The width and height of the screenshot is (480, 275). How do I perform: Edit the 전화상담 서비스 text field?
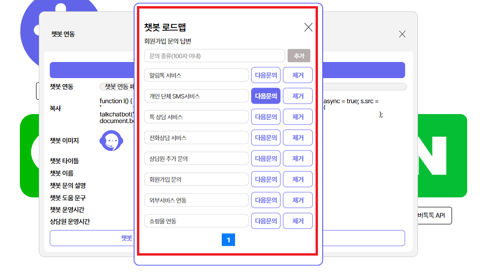click(196, 138)
